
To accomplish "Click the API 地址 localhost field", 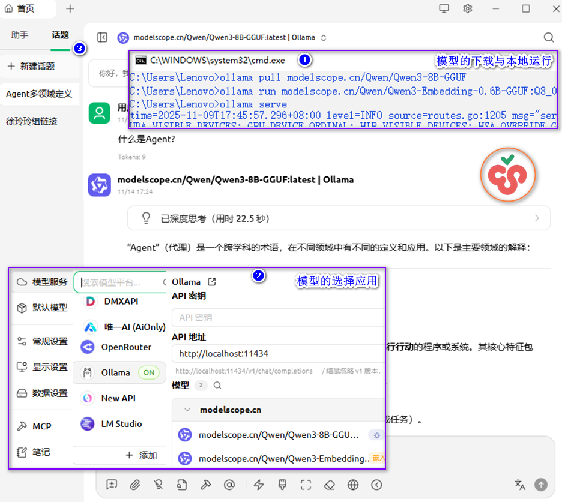I will coord(278,354).
